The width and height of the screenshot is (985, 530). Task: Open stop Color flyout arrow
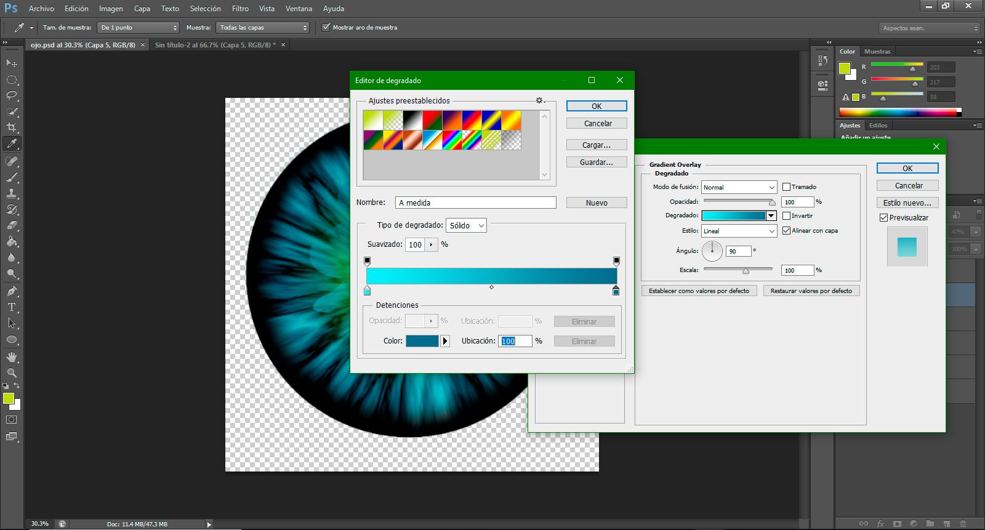coord(445,340)
